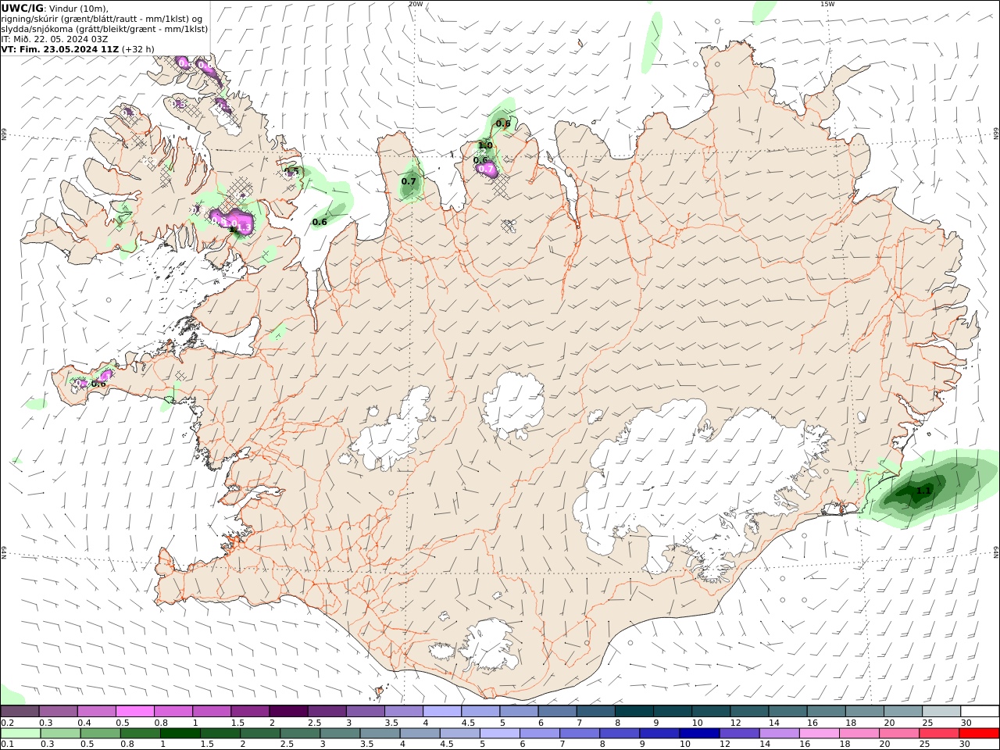This screenshot has height=750, width=1000.
Task: Click the "(+32 h)" forecast offset text
Action: (x=138, y=49)
